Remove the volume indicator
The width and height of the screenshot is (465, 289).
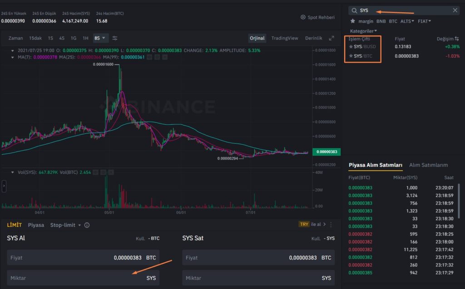point(111,172)
